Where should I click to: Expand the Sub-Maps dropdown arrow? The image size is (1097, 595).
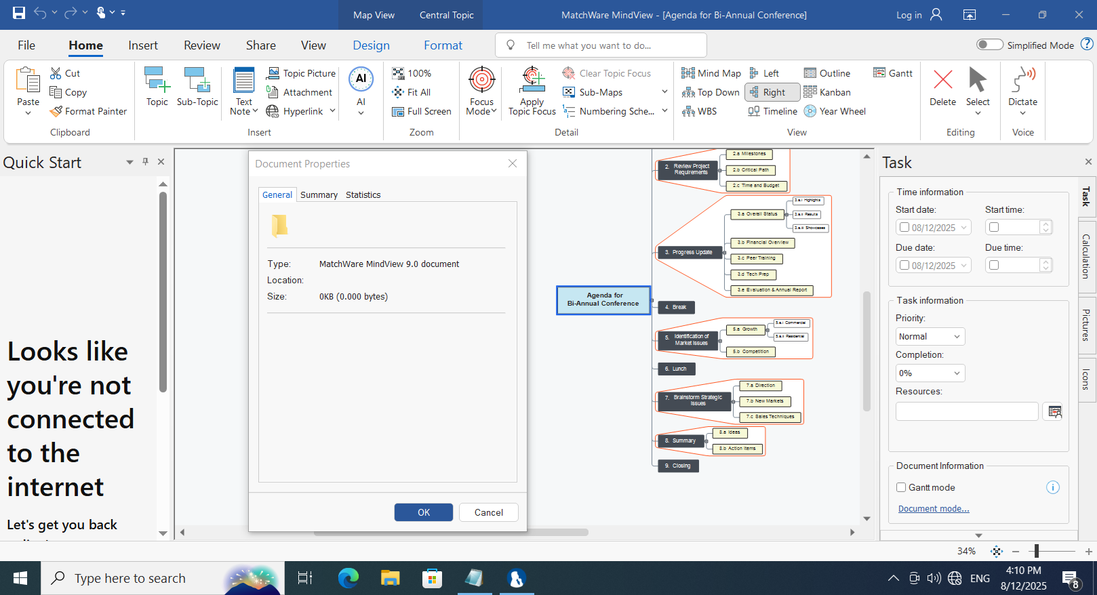click(x=664, y=92)
